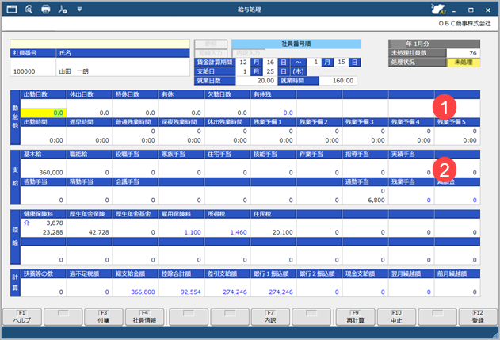This screenshot has height=340, width=500.
Task: Click the 控除合計額 value 92,554
Action: [191, 292]
